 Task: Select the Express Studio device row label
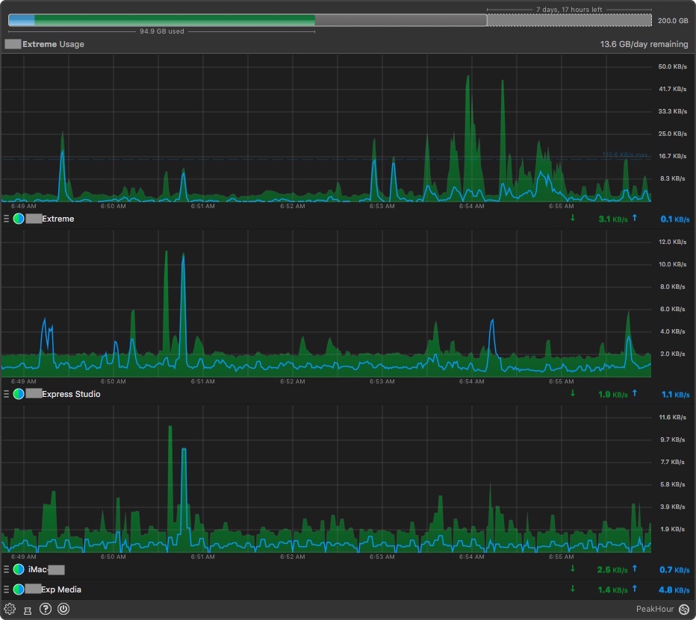(x=71, y=394)
